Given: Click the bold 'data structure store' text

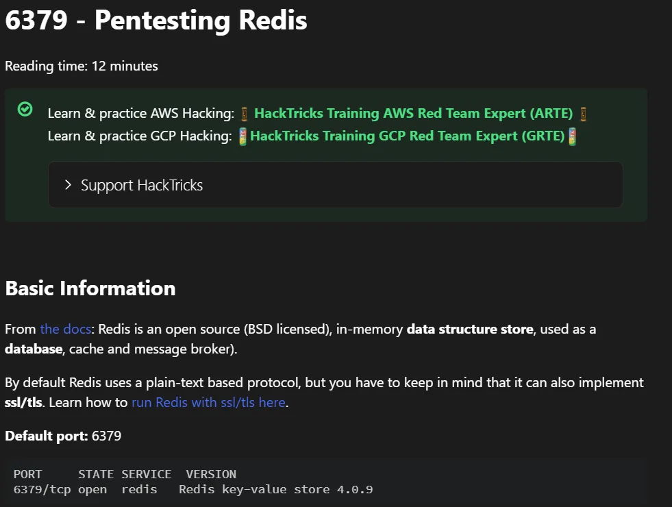Looking at the screenshot, I should click(x=469, y=330).
